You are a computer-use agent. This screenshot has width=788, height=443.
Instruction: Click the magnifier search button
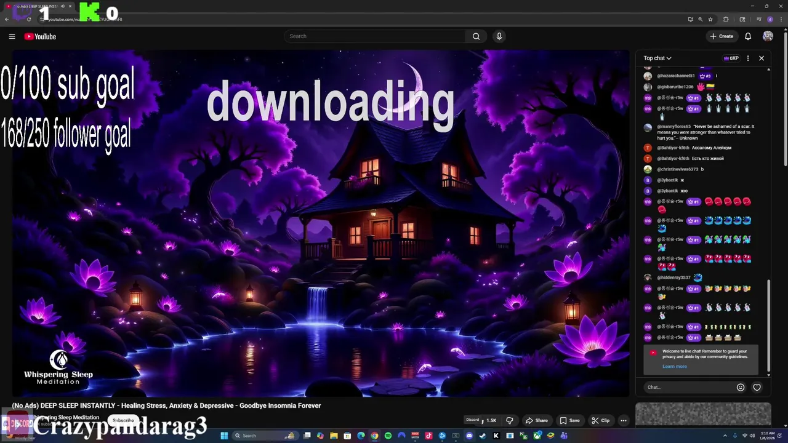click(x=476, y=36)
